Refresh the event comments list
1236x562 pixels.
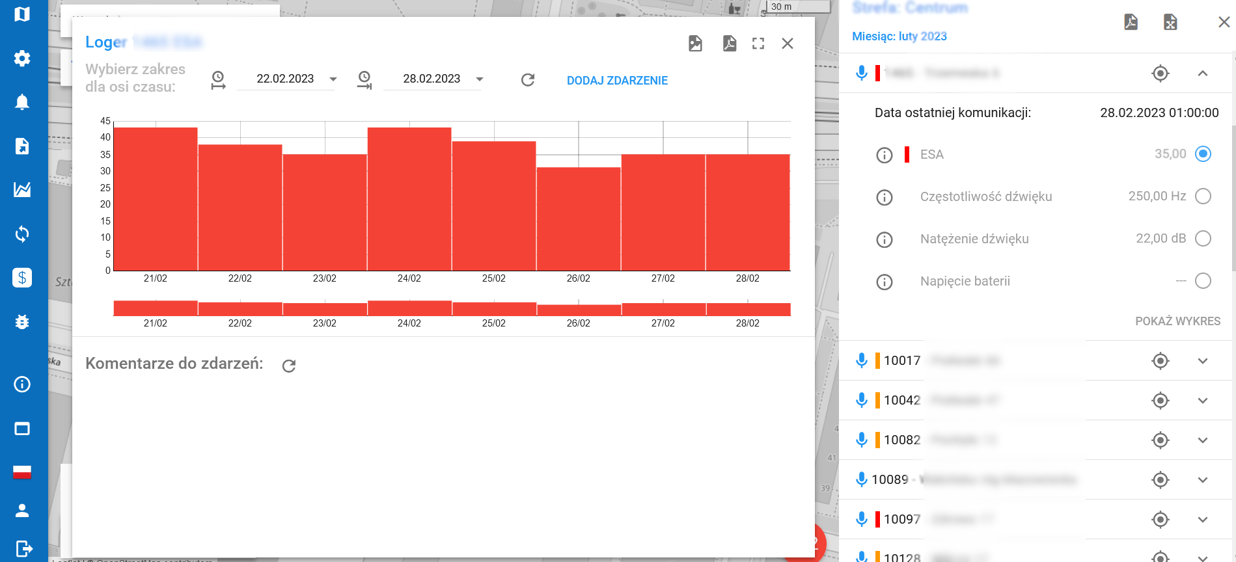[x=289, y=366]
